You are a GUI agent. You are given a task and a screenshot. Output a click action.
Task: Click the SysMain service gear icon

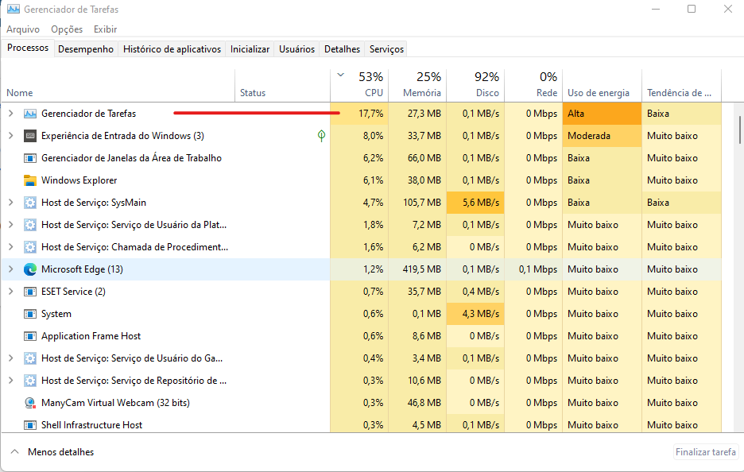tap(30, 203)
